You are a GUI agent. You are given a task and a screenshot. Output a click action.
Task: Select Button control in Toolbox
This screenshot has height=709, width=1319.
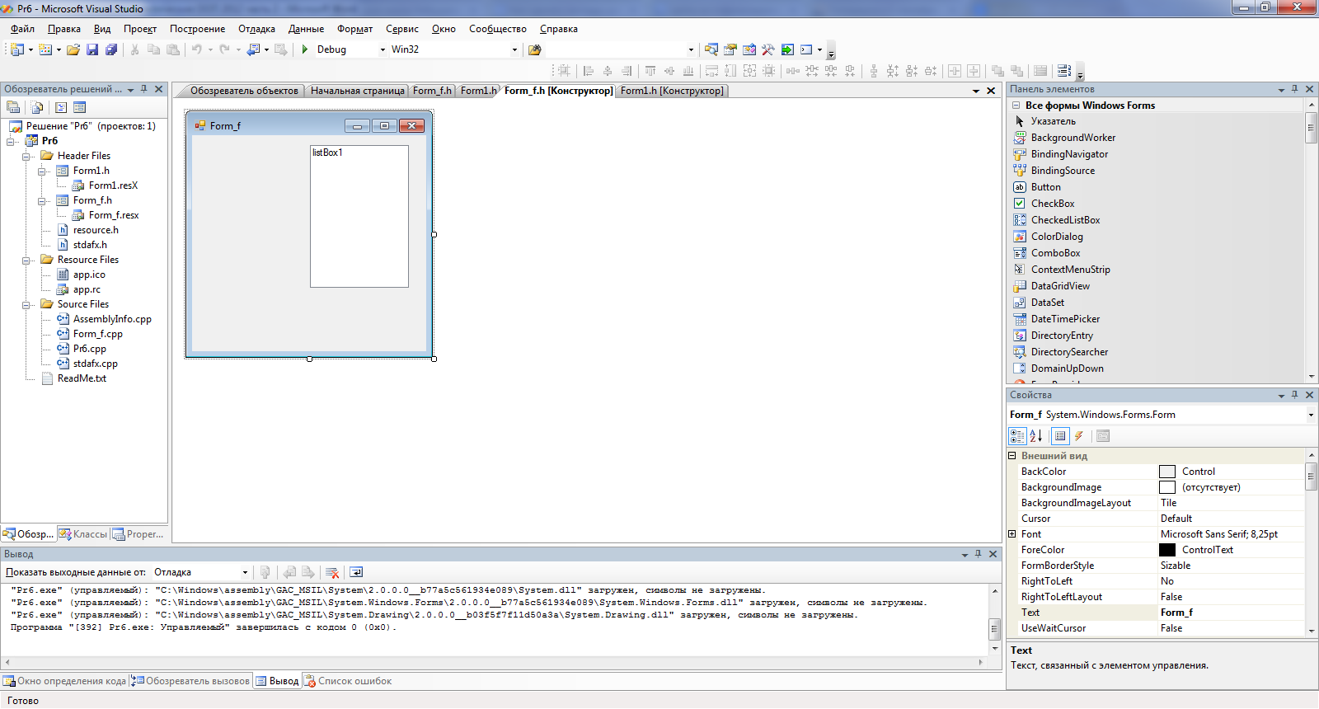pyautogui.click(x=1045, y=187)
